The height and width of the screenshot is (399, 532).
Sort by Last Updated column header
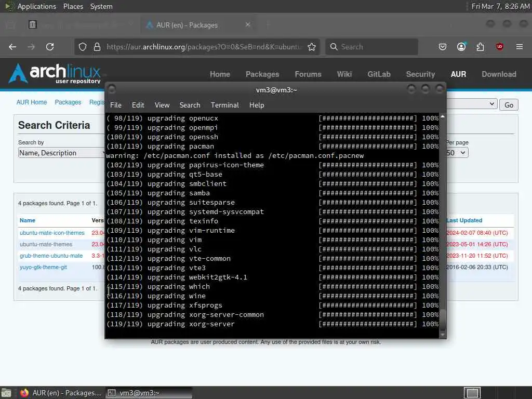(x=464, y=220)
